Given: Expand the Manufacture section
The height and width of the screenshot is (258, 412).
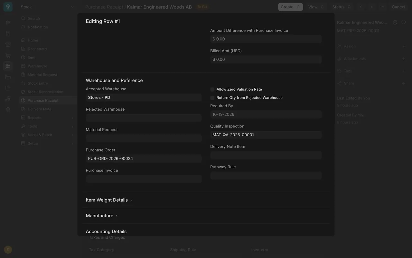Looking at the screenshot, I should [102, 216].
